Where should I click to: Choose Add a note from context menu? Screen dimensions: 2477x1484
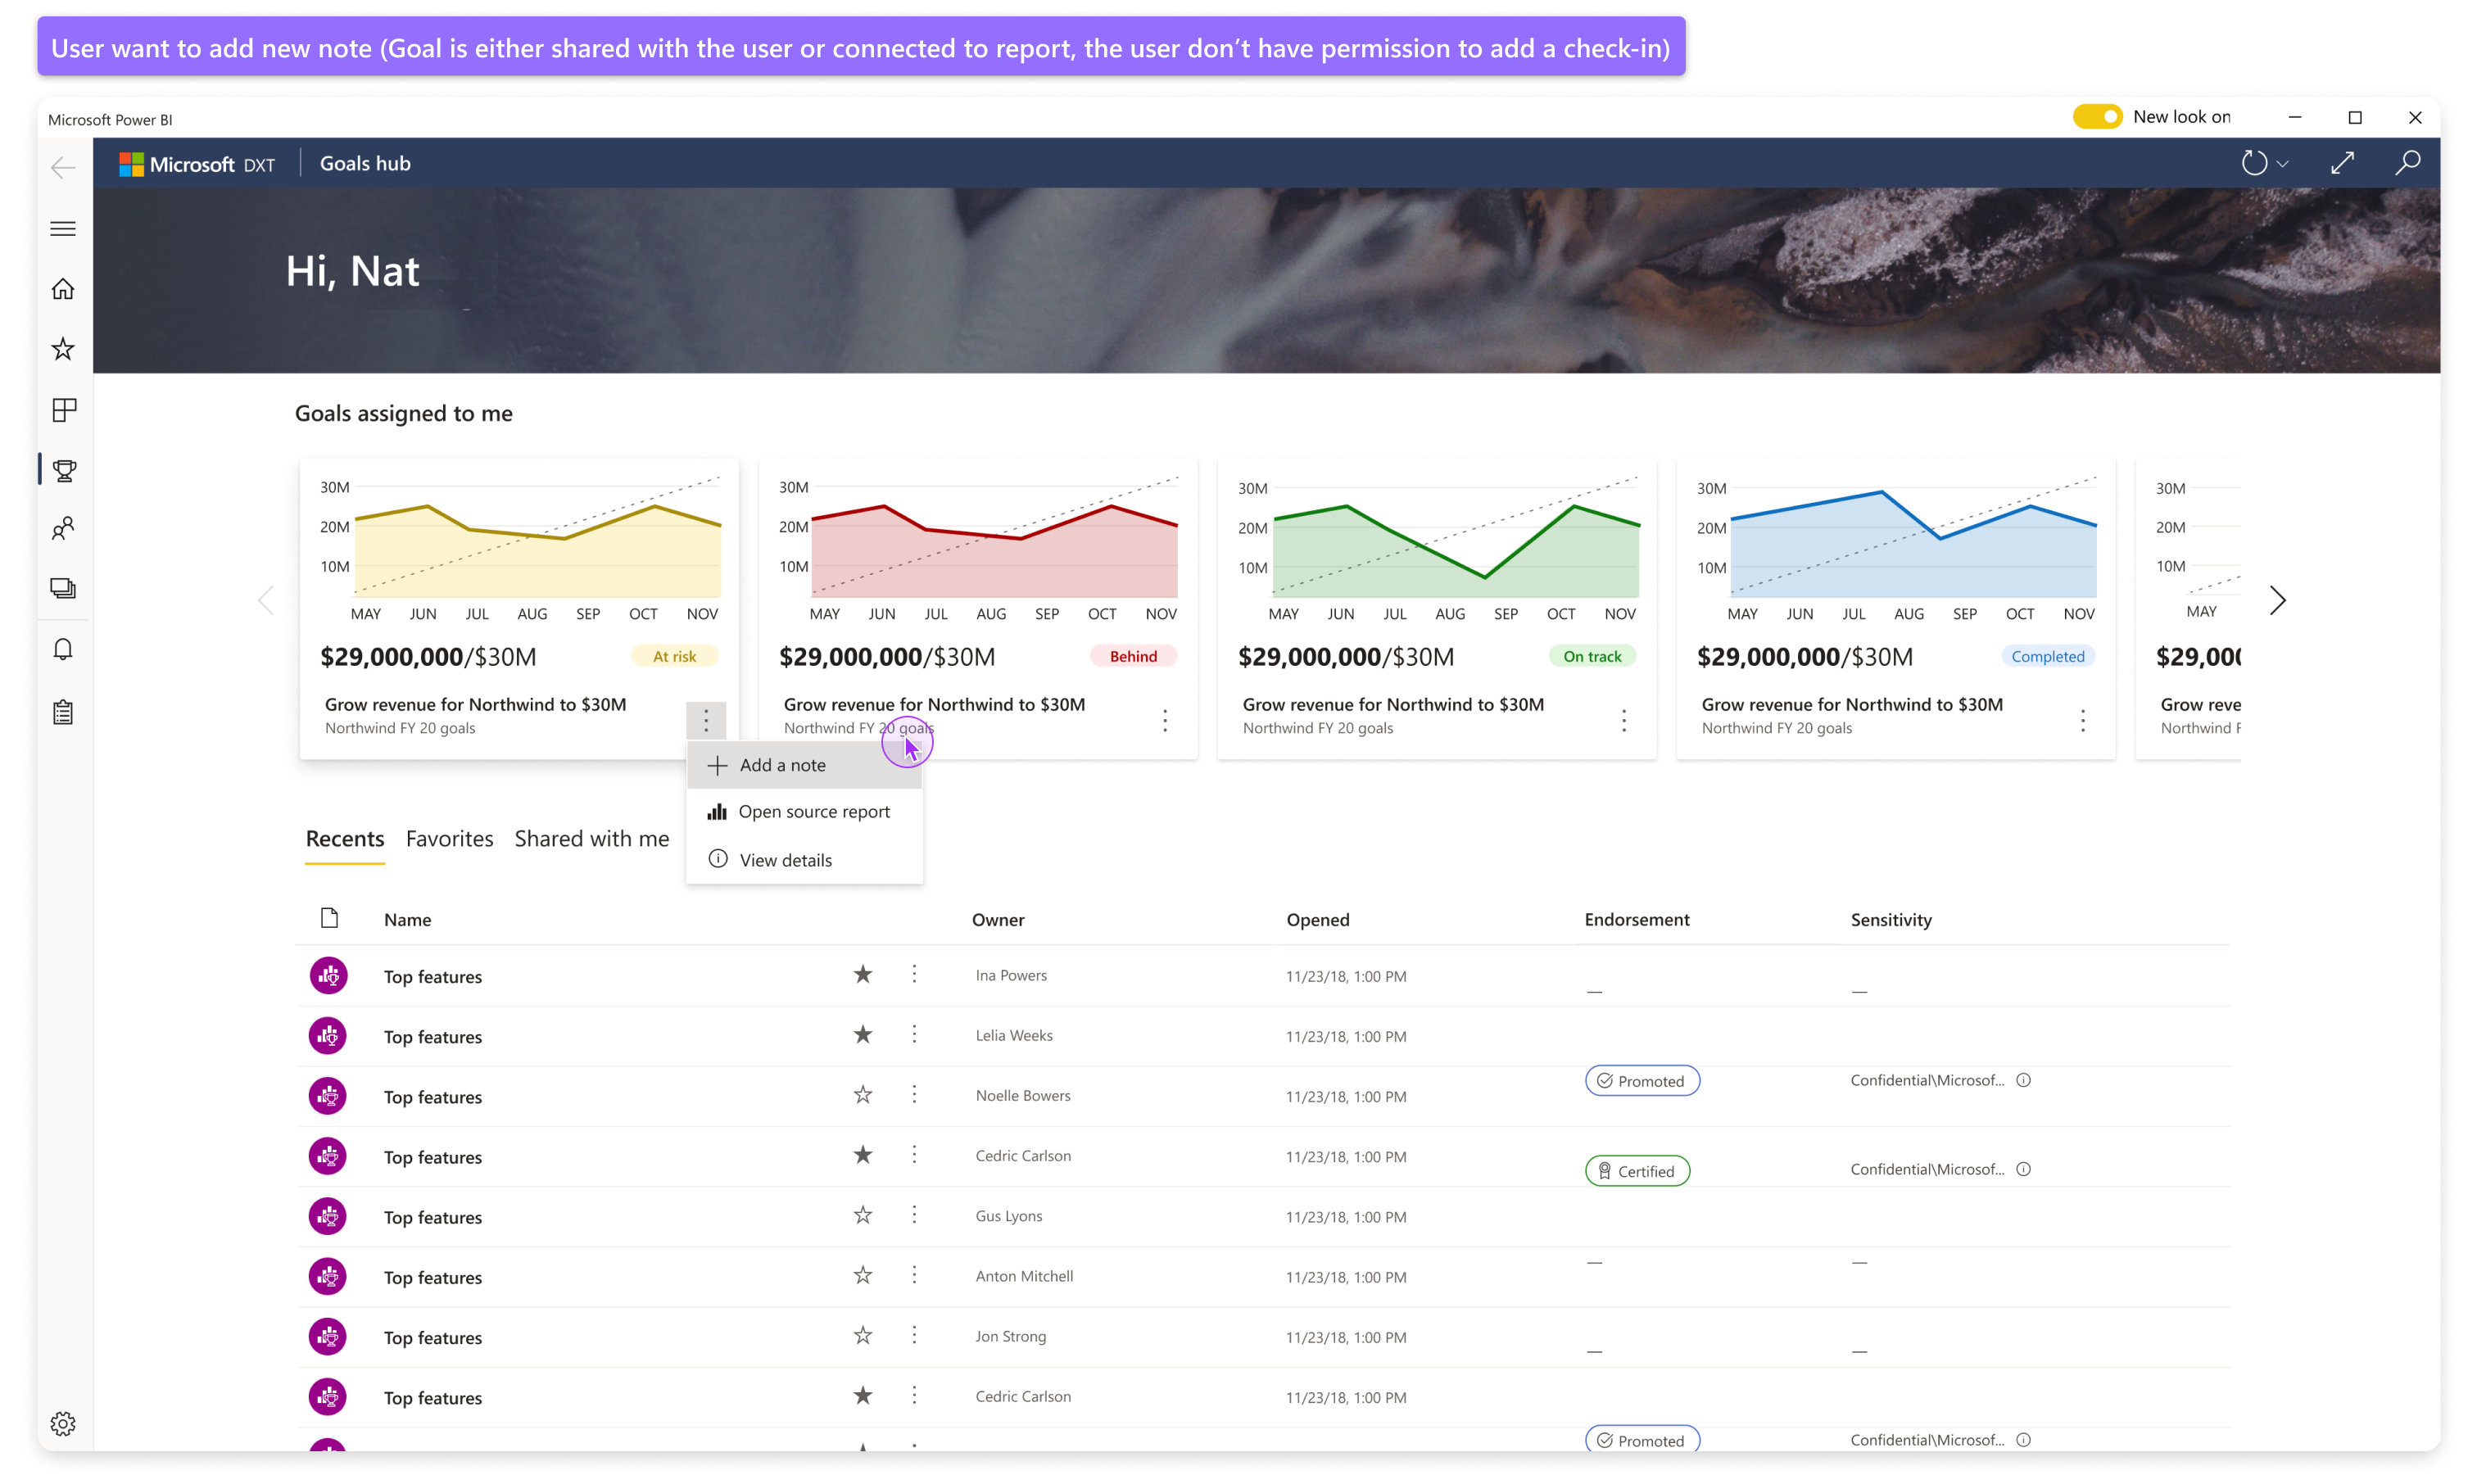point(804,765)
